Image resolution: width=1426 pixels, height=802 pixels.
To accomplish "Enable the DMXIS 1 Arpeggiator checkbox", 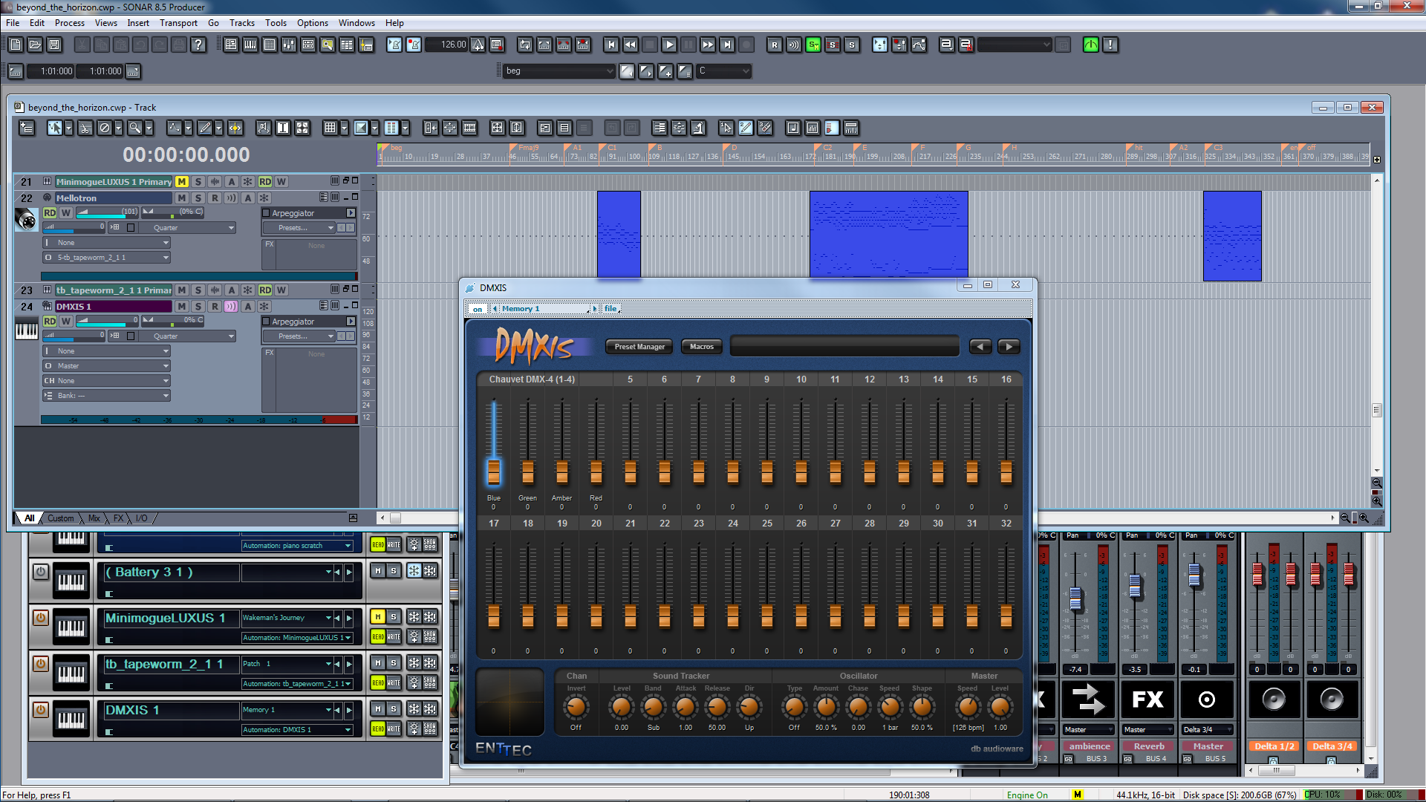I will (266, 322).
